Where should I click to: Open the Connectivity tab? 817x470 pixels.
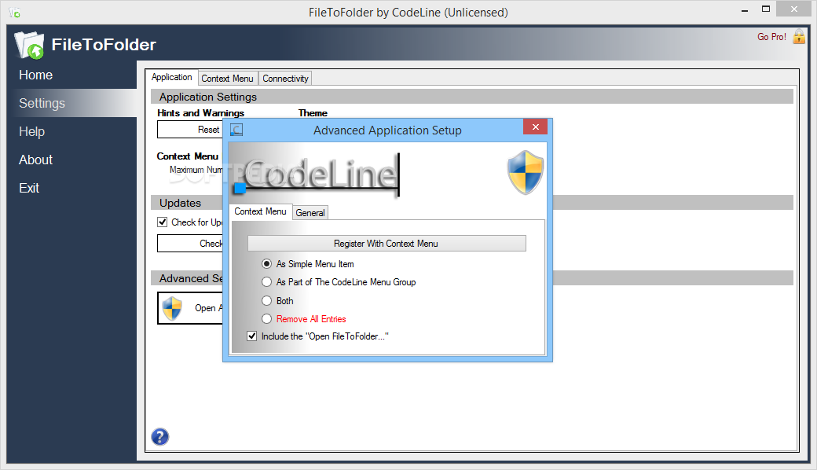coord(285,78)
